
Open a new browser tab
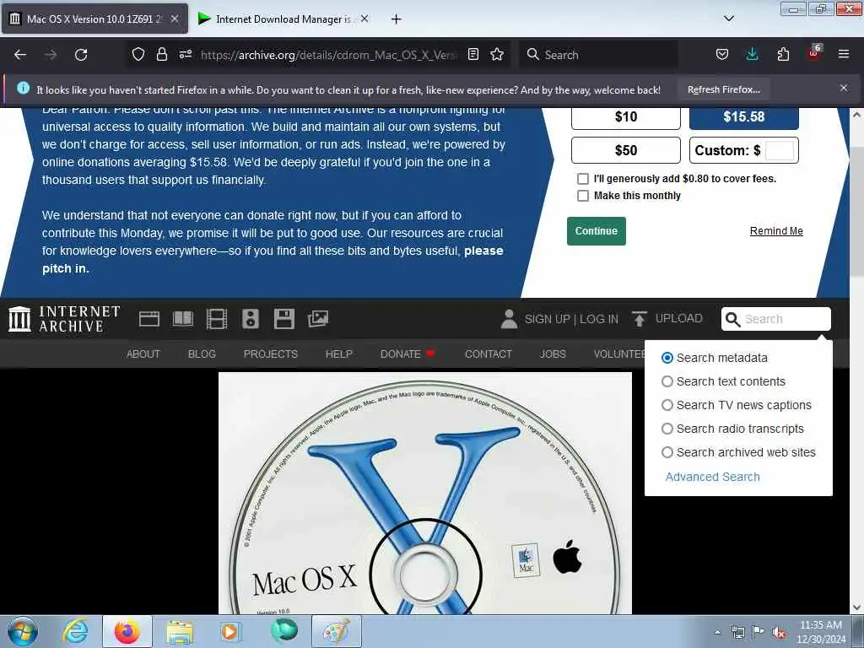coord(396,19)
